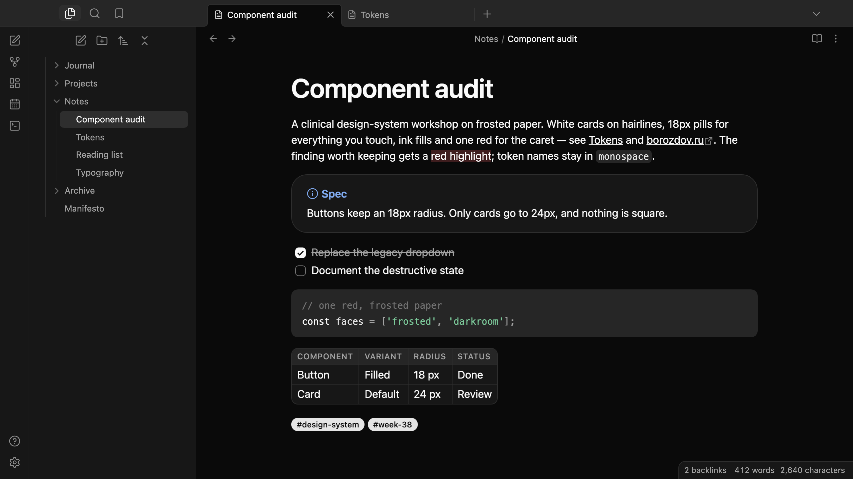Click the Spec callout title
Screen dimensions: 853x479
click(334, 194)
